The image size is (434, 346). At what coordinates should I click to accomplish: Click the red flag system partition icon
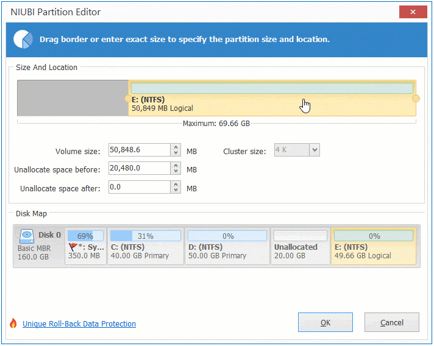coord(74,247)
